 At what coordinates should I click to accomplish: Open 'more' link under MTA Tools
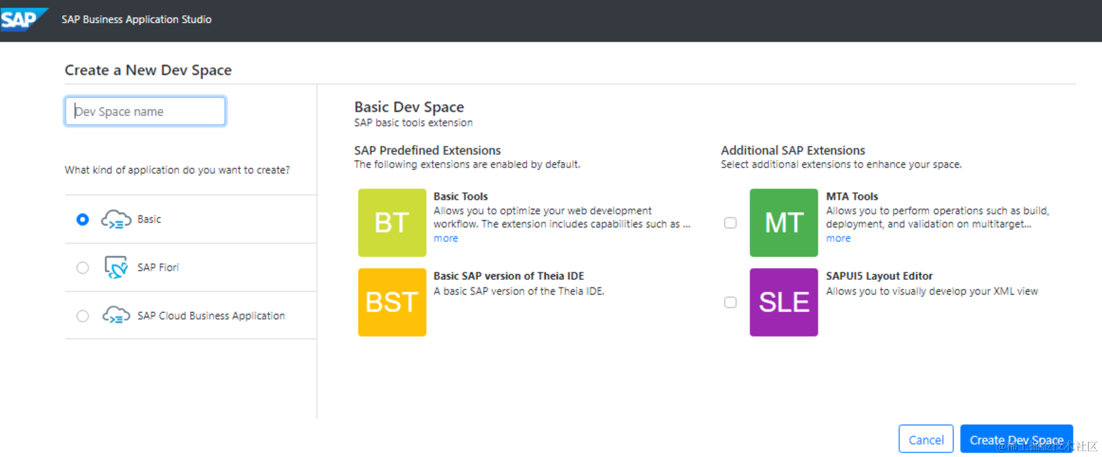pos(838,239)
